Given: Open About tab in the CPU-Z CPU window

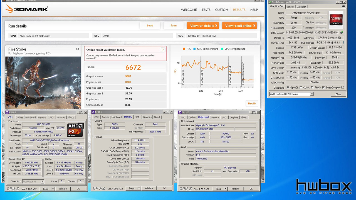Looking at the screenshot, I should tap(71, 117).
